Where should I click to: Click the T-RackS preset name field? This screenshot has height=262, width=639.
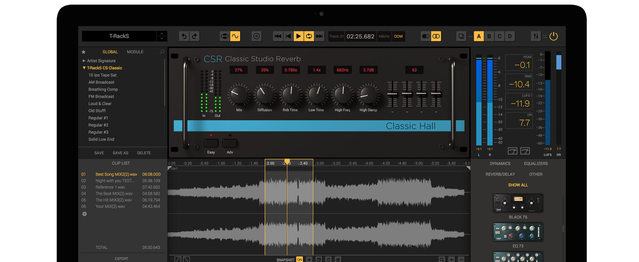pos(119,36)
